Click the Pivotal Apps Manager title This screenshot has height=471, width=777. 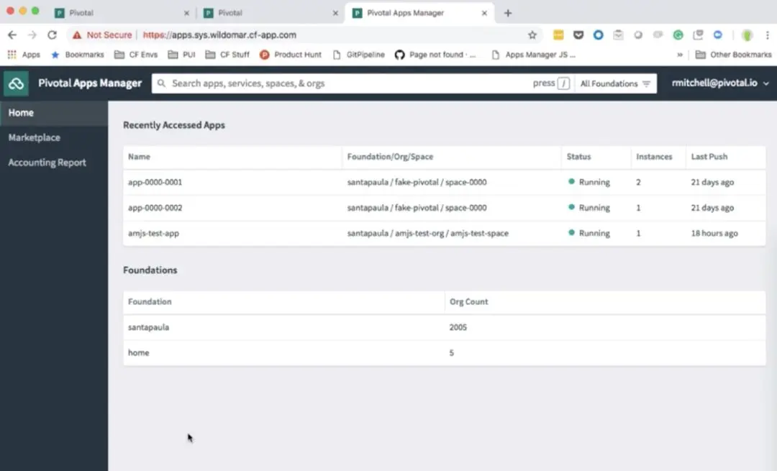(90, 83)
